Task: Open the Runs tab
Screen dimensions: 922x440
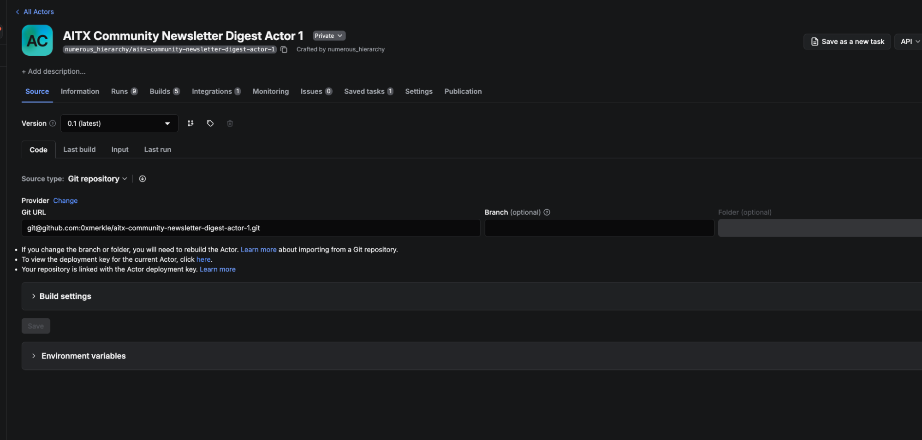Action: coord(125,92)
